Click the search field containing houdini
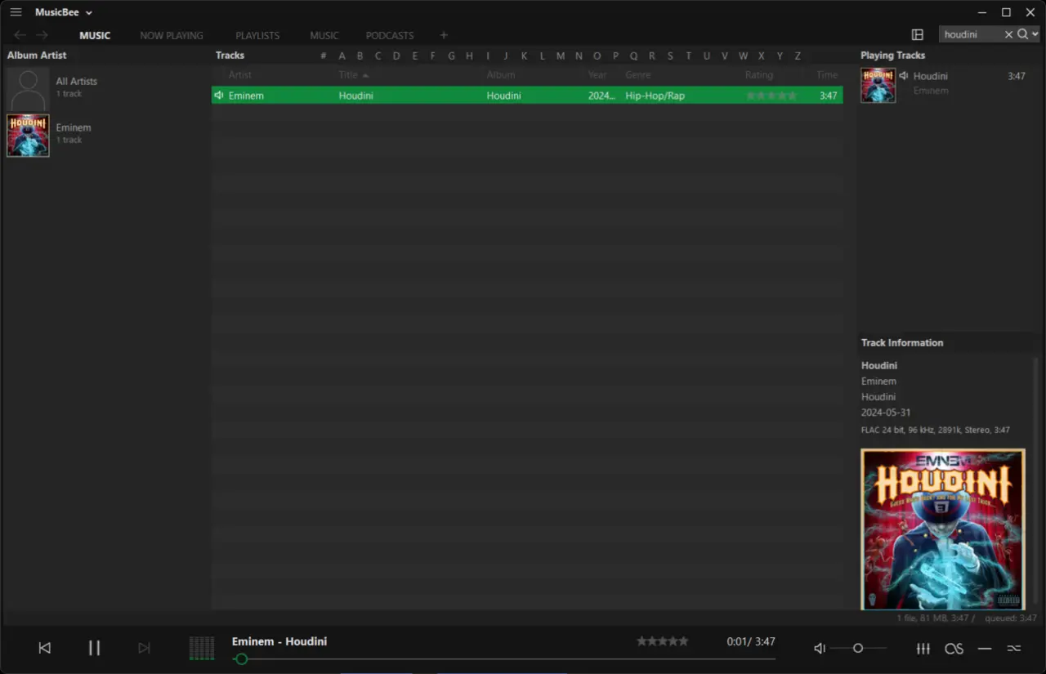This screenshot has height=674, width=1046. [970, 34]
